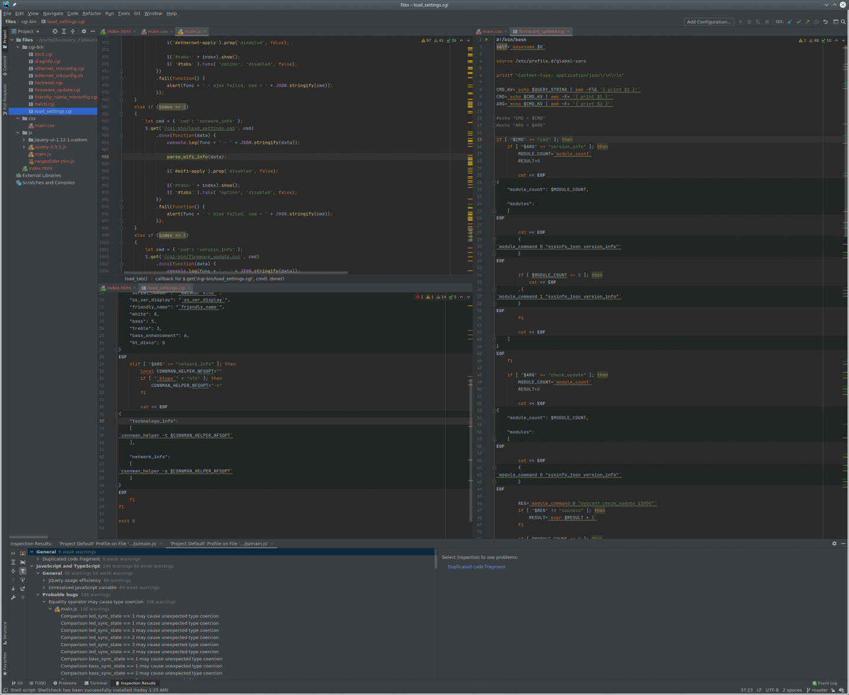
Task: Click the Duplicated code fragment link
Action: 476,567
